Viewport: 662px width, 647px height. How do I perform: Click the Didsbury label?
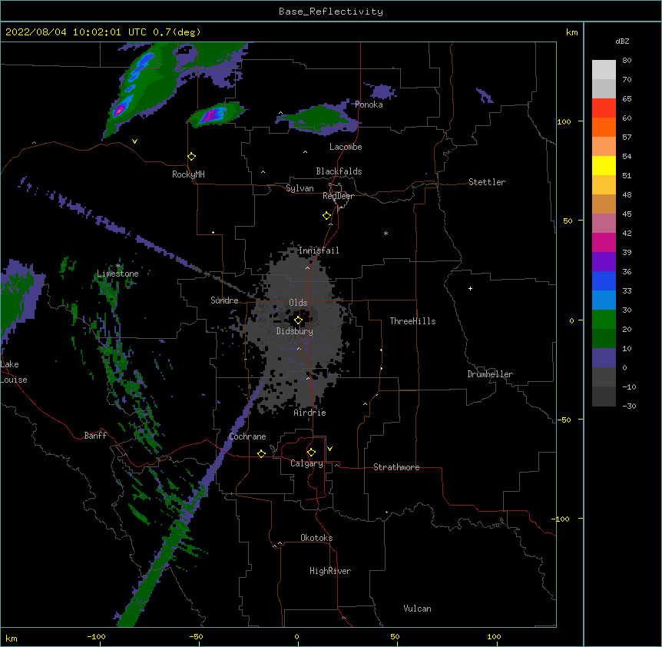coord(295,331)
